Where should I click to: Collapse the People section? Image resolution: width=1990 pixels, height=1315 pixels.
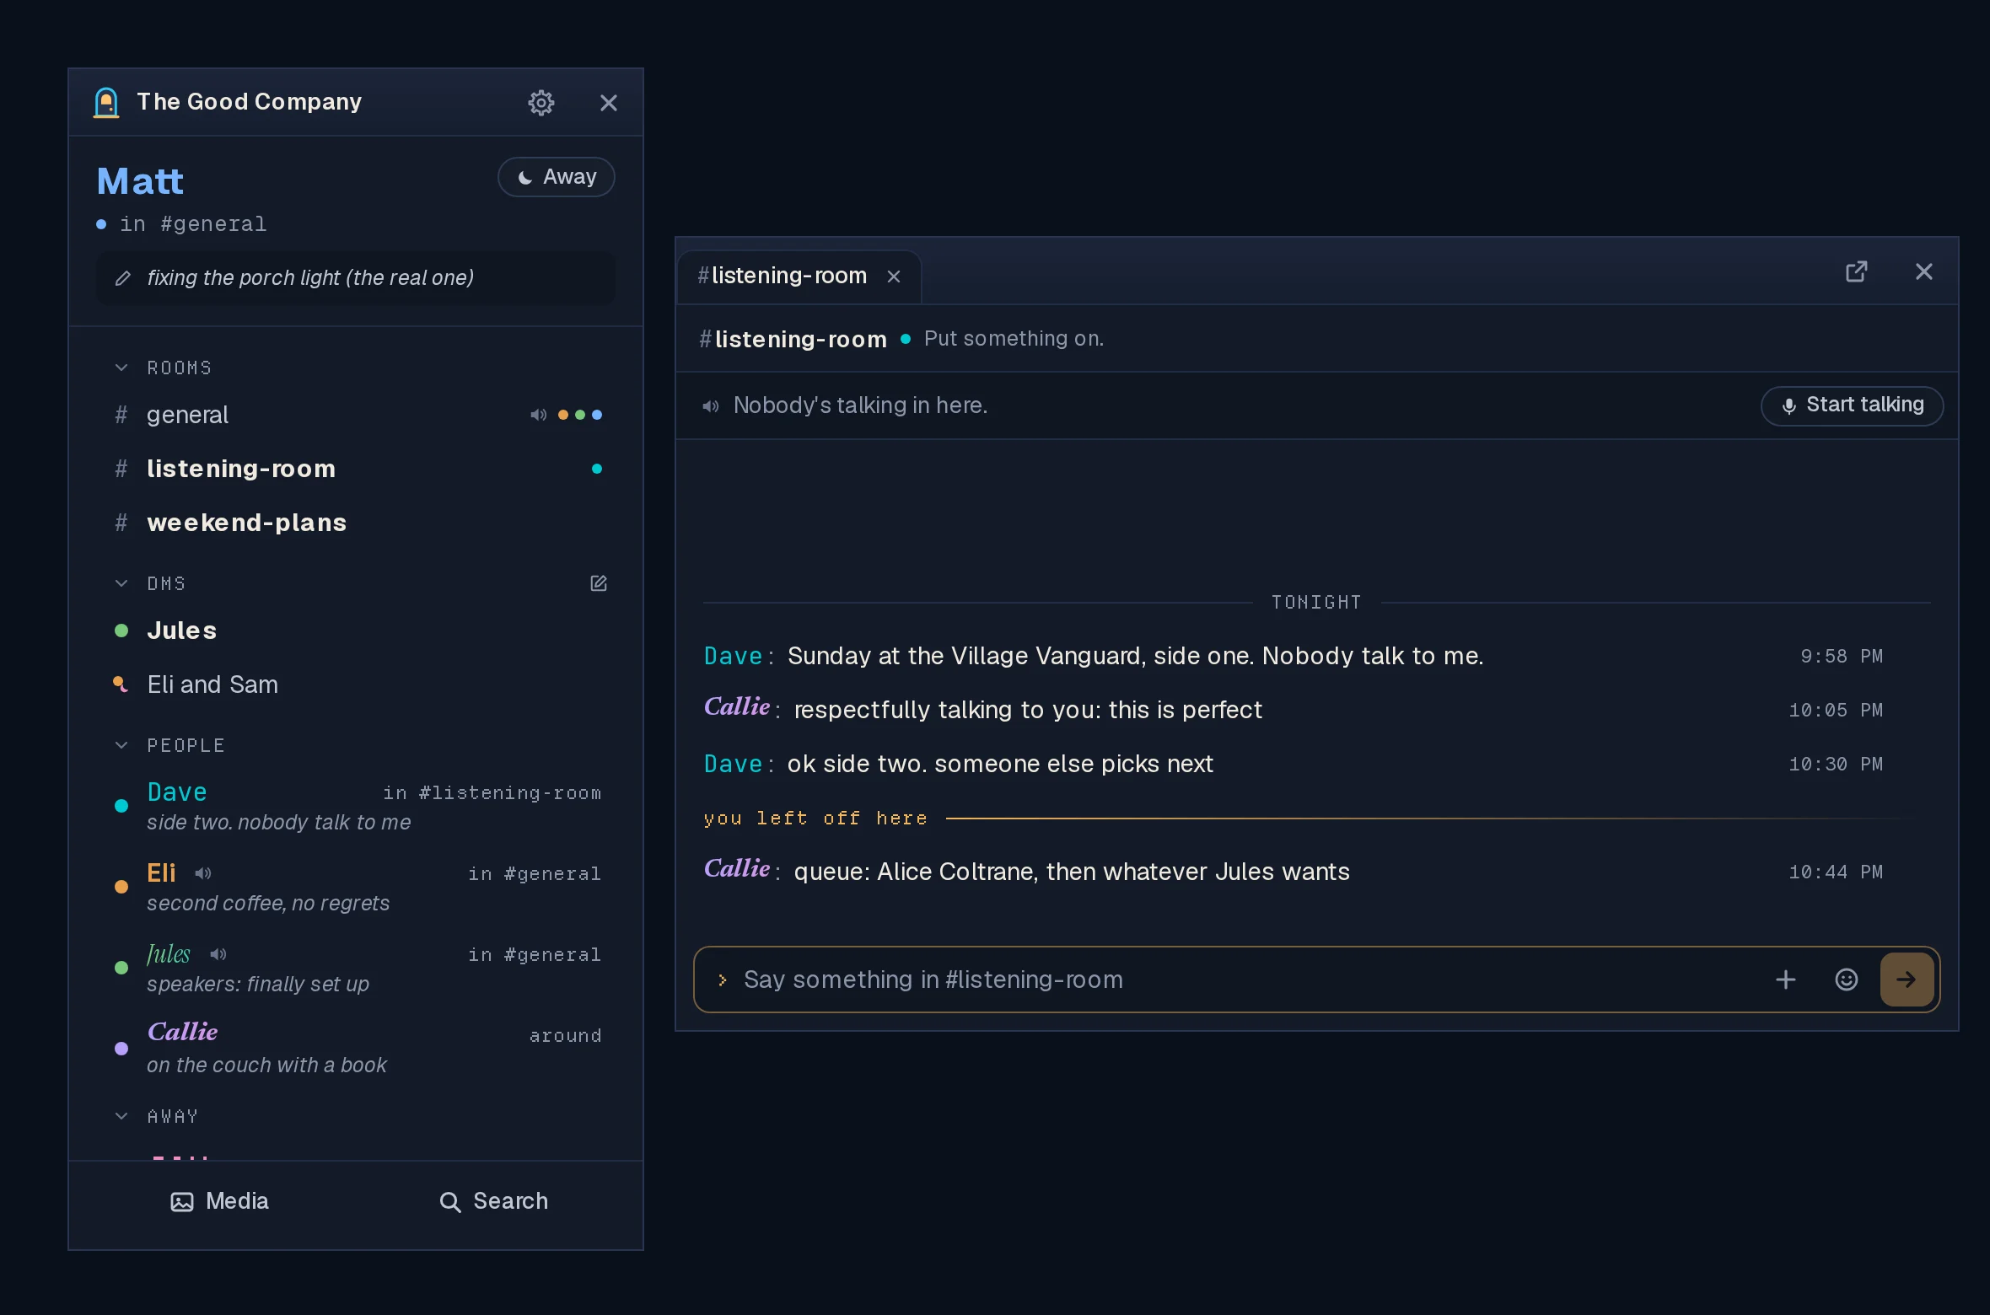click(121, 745)
